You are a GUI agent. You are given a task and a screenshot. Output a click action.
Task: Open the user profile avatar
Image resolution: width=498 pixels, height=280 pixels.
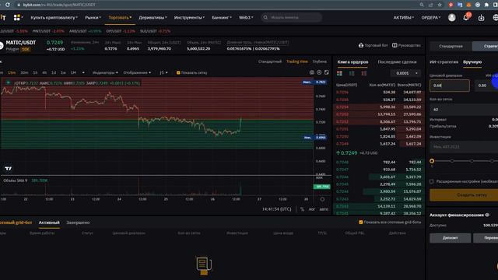click(451, 17)
